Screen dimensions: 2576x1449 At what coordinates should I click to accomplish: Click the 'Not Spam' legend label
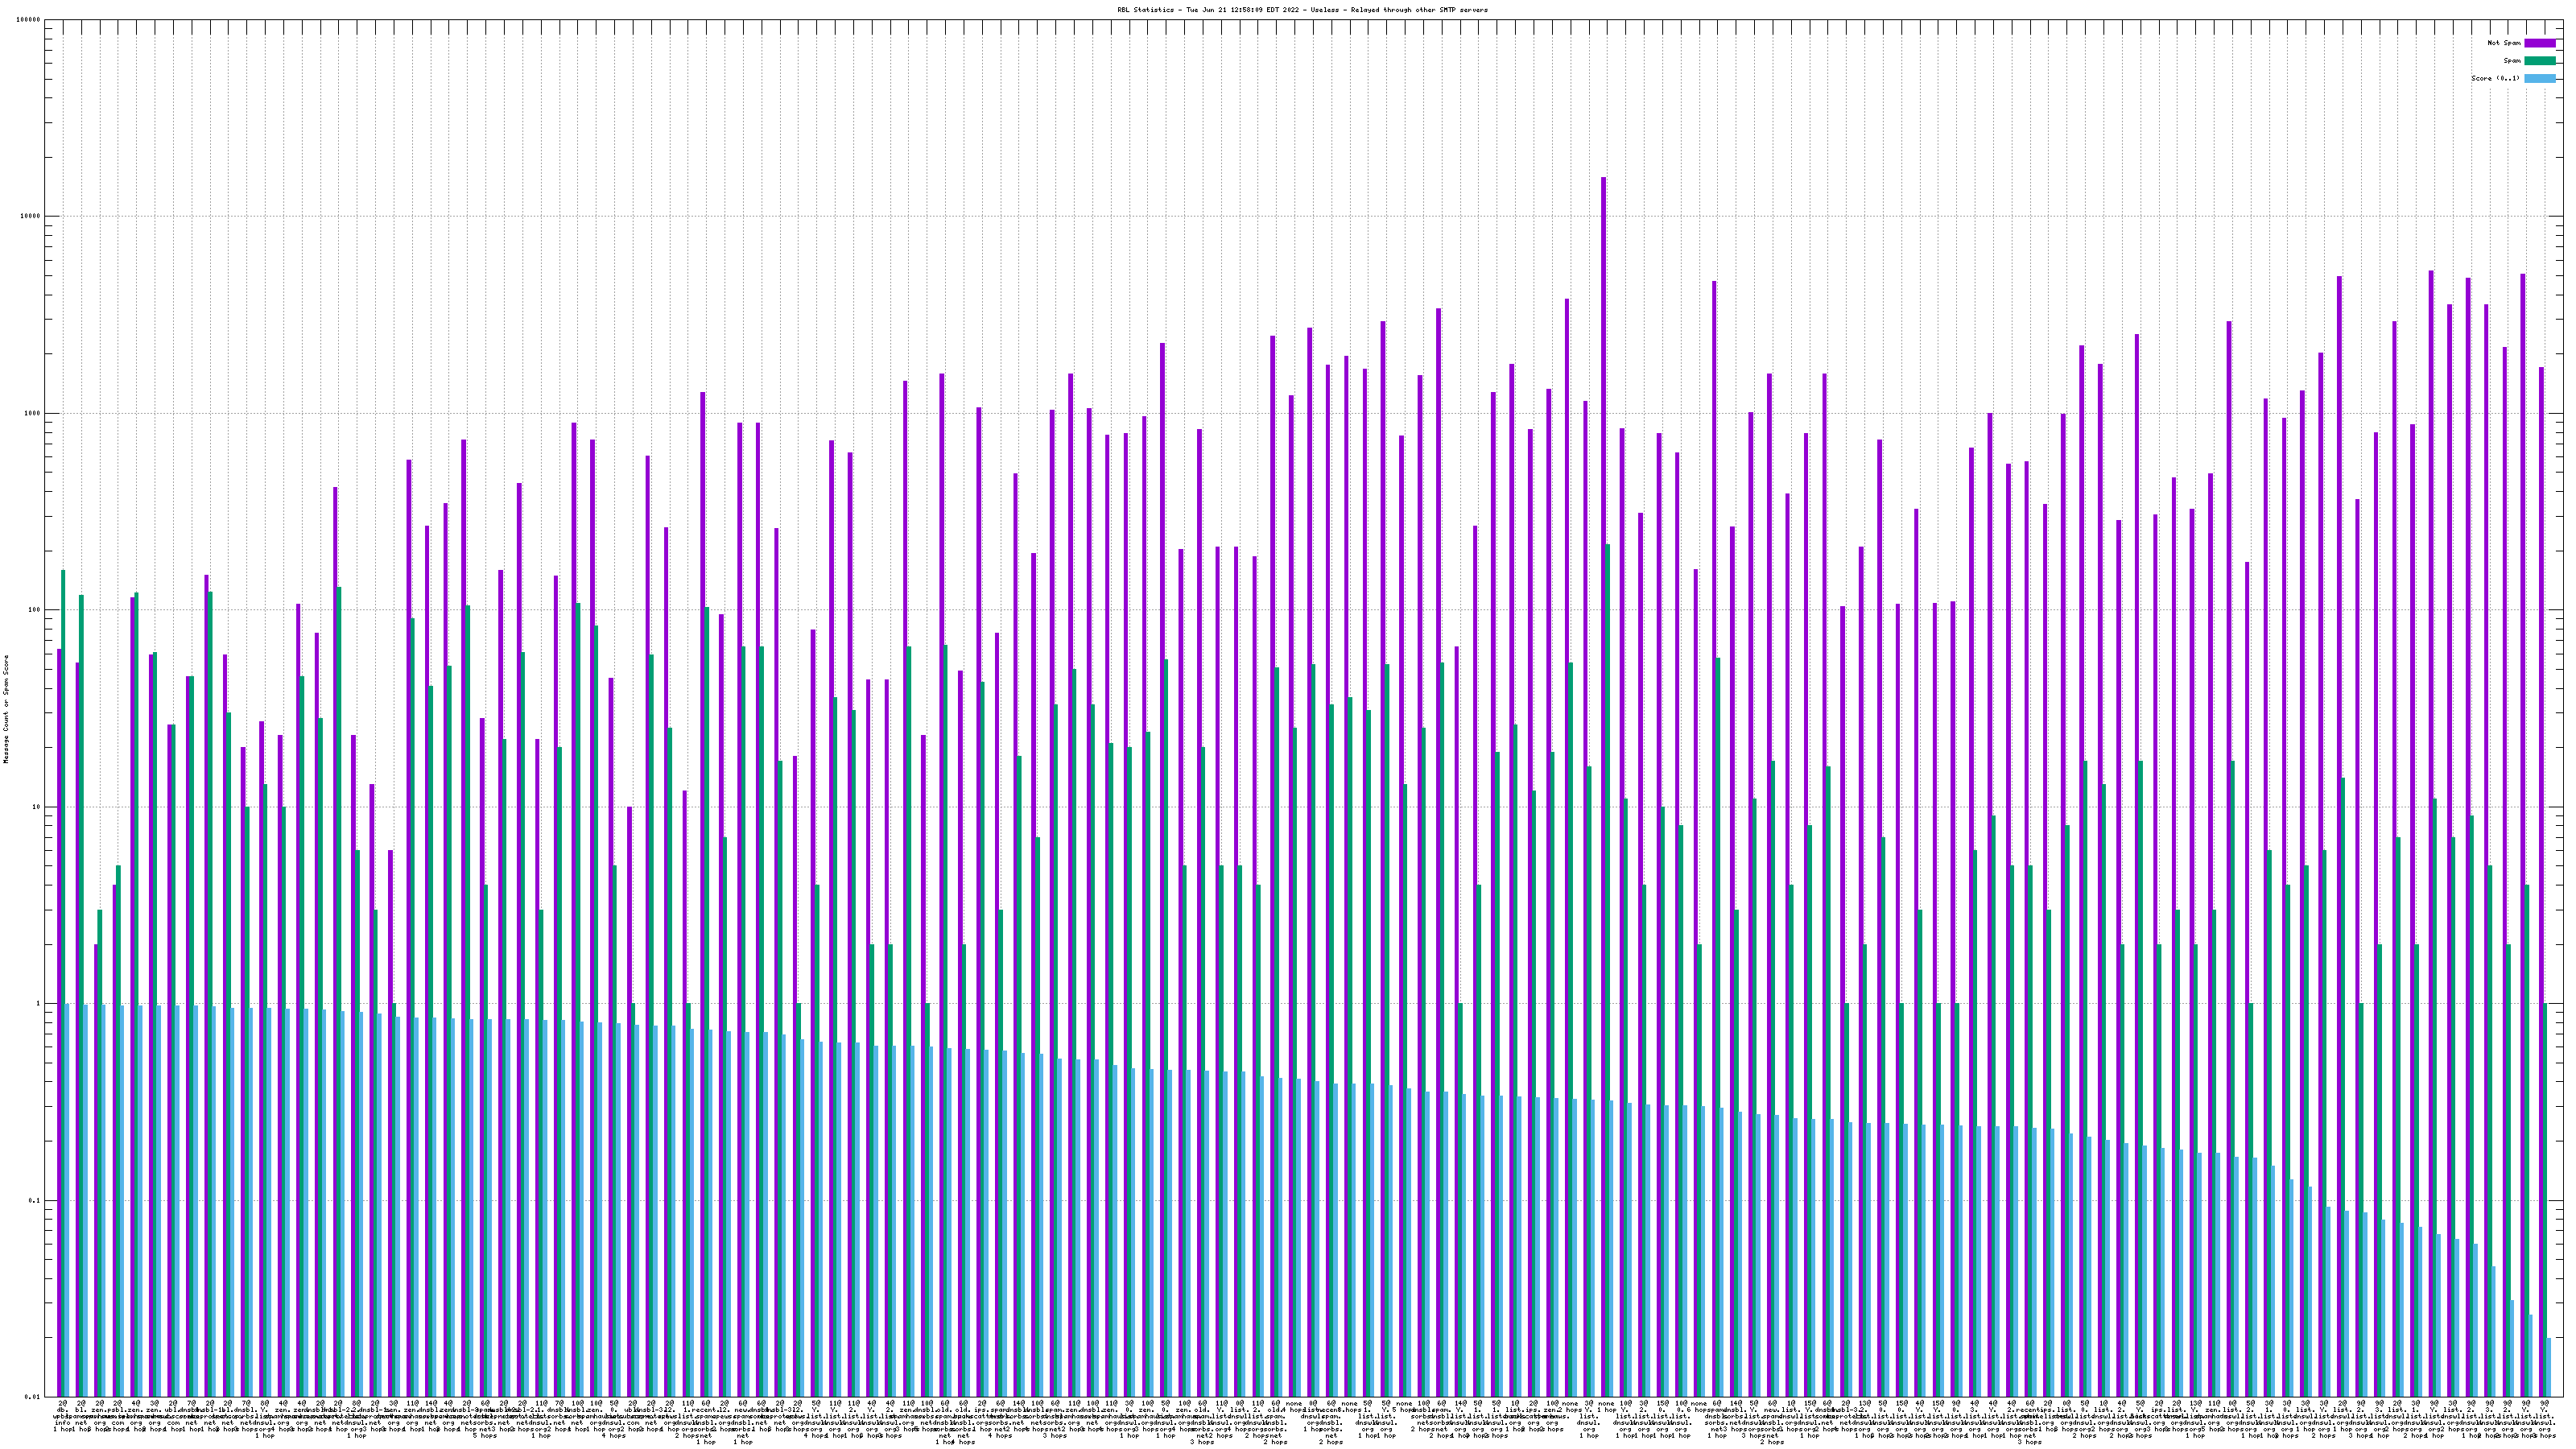(2504, 43)
